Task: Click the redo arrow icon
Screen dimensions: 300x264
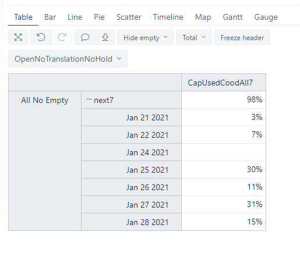Action: [x=62, y=37]
